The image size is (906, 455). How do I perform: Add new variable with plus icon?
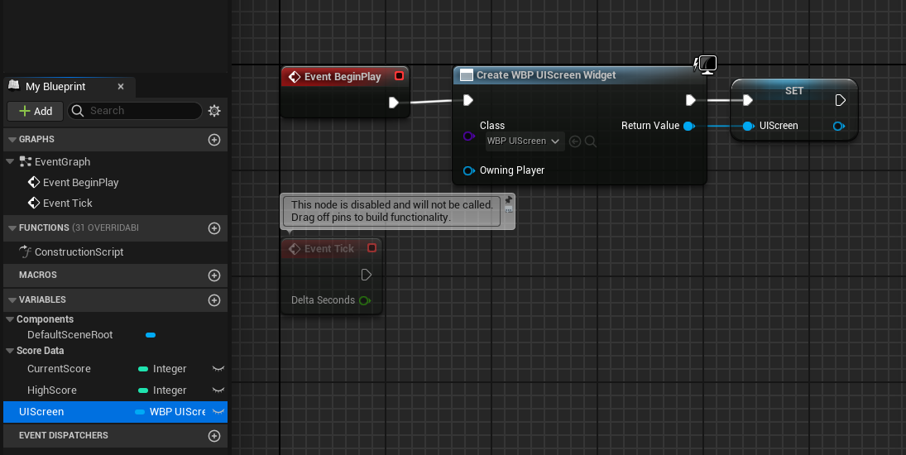[214, 300]
